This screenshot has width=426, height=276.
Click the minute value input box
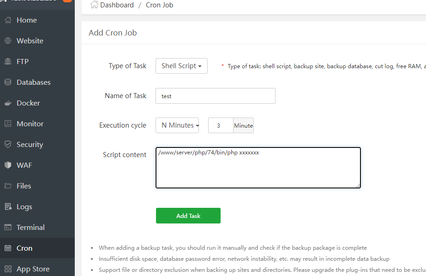click(x=221, y=125)
